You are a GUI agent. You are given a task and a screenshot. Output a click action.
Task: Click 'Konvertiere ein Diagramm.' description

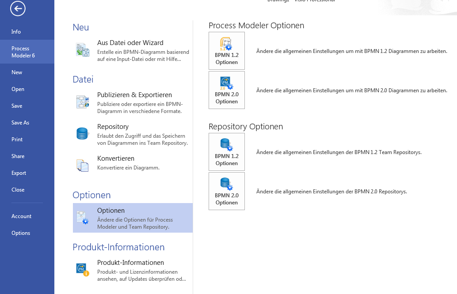(x=128, y=168)
